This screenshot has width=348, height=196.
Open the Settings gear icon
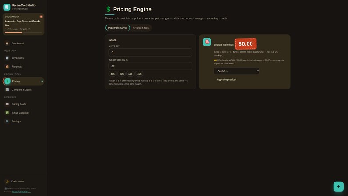coord(7,121)
